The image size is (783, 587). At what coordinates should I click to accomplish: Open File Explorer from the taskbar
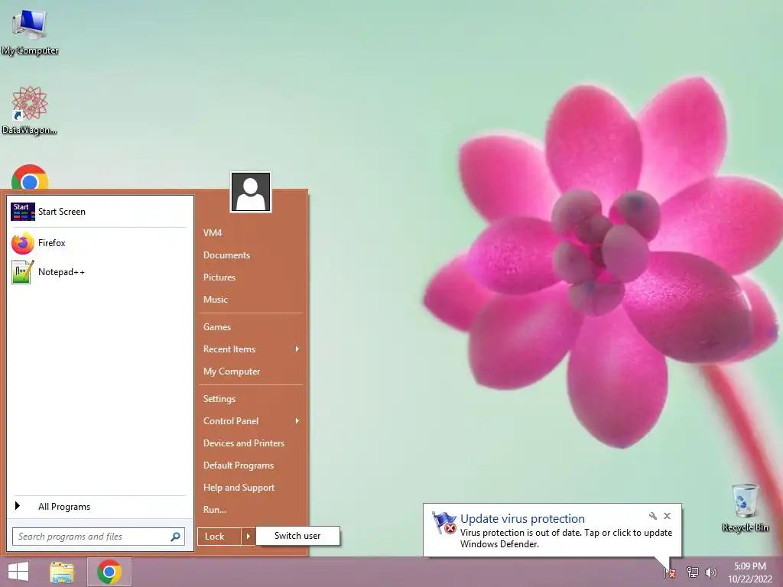pos(62,572)
